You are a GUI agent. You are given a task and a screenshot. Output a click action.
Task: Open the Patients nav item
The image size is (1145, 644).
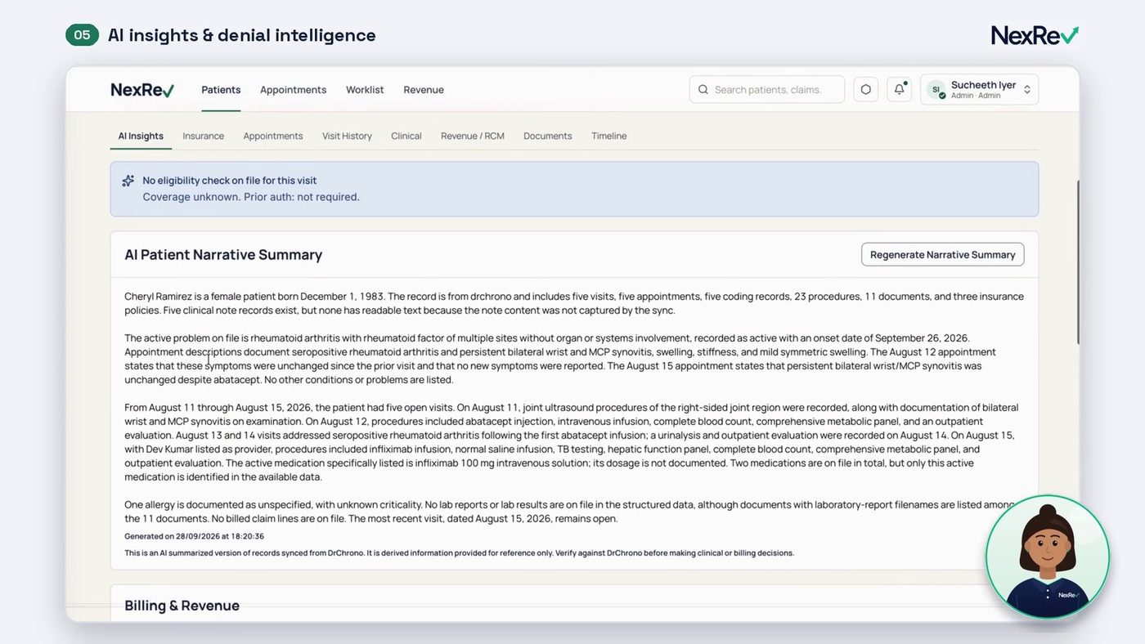(221, 90)
